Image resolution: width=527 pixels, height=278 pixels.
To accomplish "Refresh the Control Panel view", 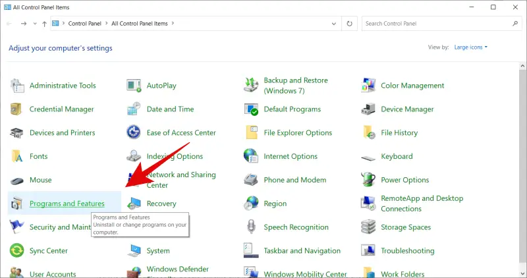I will tap(350, 24).
